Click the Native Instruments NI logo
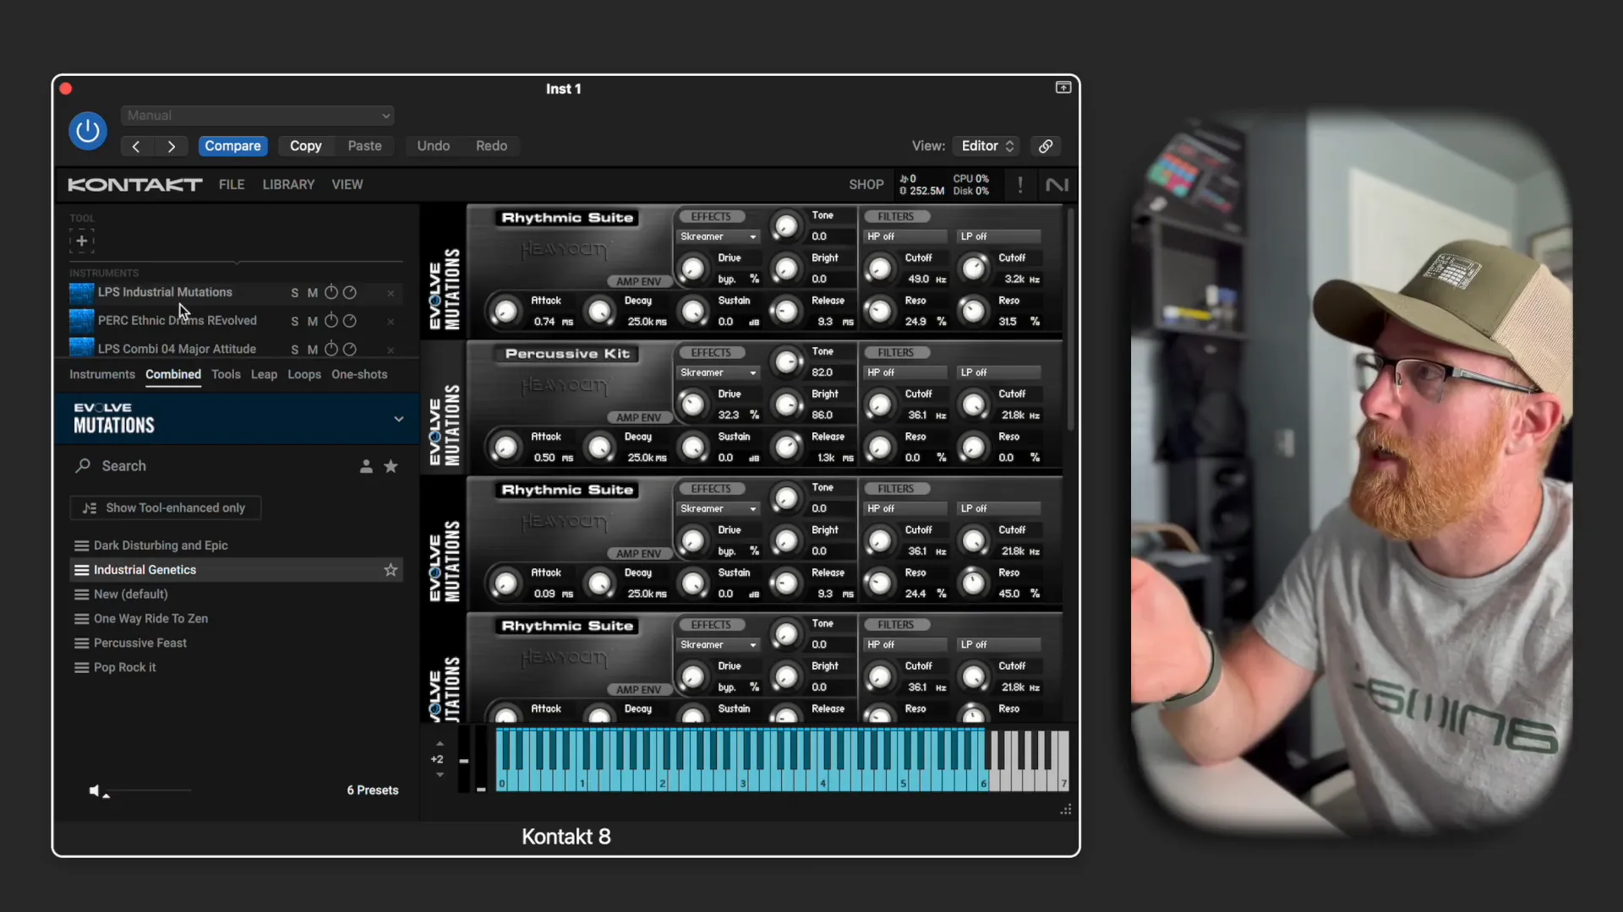1623x912 pixels. tap(1057, 185)
